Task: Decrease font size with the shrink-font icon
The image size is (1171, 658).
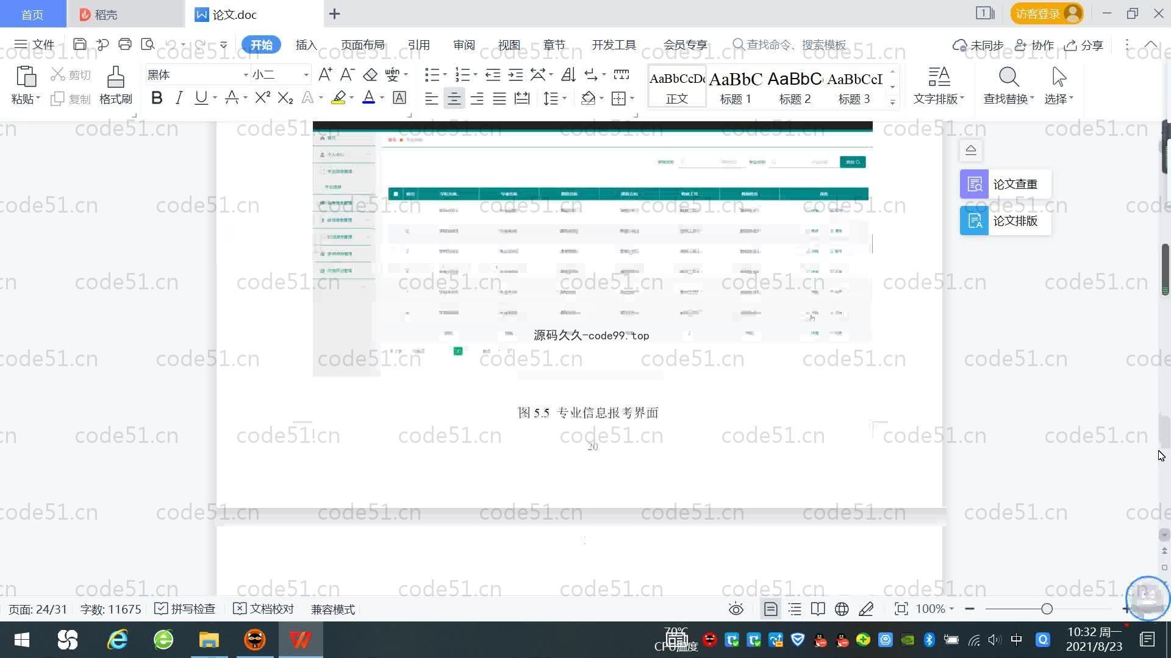Action: tap(347, 74)
